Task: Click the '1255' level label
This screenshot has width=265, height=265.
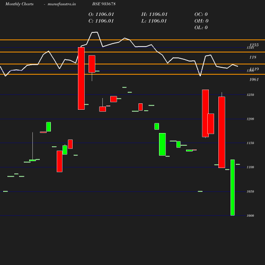Action: click(x=254, y=45)
